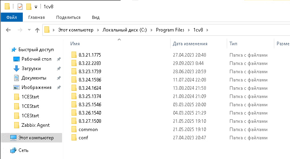The height and width of the screenshot is (159, 290).
Task: Expand chevron before Этот компьютер breadcrumb
Action: (x=53, y=30)
